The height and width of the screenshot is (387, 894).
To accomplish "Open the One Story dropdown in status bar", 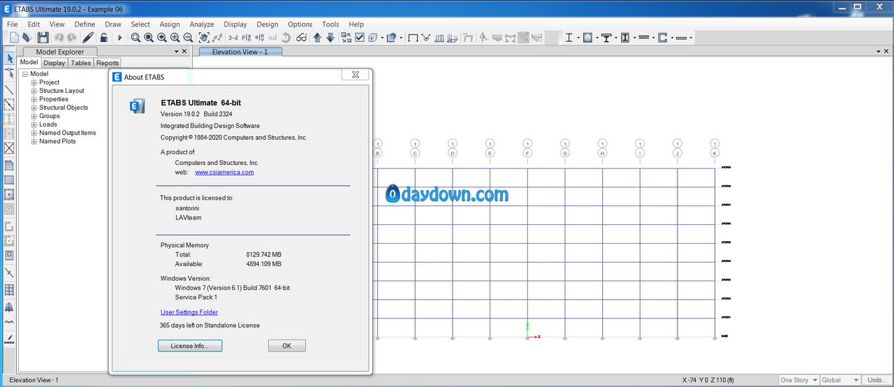I will (x=798, y=380).
